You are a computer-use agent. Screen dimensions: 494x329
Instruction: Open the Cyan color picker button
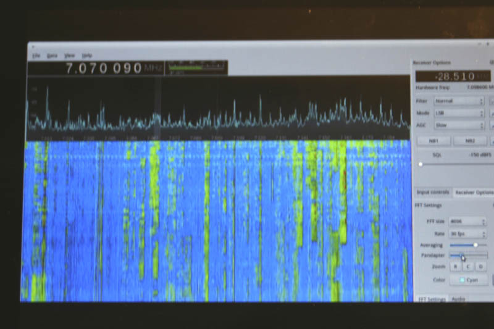click(x=468, y=280)
